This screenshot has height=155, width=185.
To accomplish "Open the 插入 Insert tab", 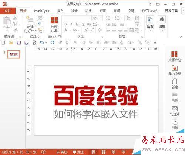I will click(60, 11).
